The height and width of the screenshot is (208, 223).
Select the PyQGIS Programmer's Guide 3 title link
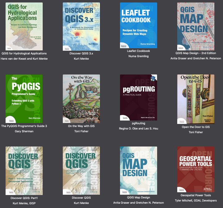pyautogui.click(x=24, y=126)
